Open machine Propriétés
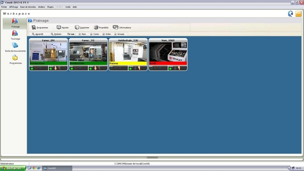The height and width of the screenshot is (171, 304). click(x=101, y=28)
